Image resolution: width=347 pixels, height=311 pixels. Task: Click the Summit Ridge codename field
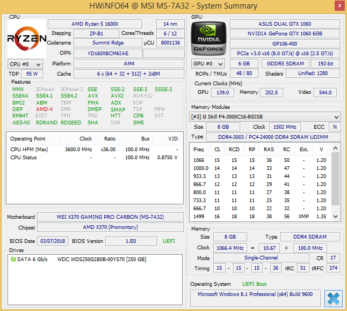108,43
